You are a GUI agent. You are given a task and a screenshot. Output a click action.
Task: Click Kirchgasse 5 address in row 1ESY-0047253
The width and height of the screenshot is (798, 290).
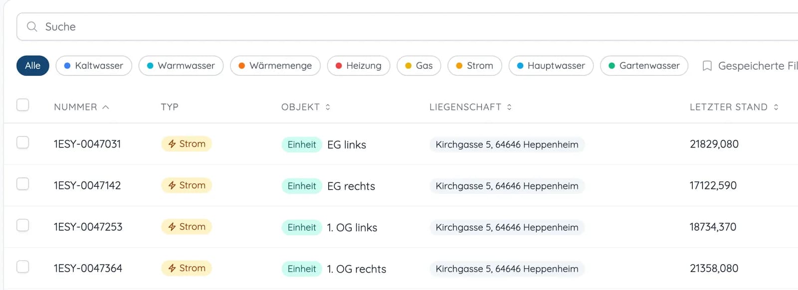[507, 227]
